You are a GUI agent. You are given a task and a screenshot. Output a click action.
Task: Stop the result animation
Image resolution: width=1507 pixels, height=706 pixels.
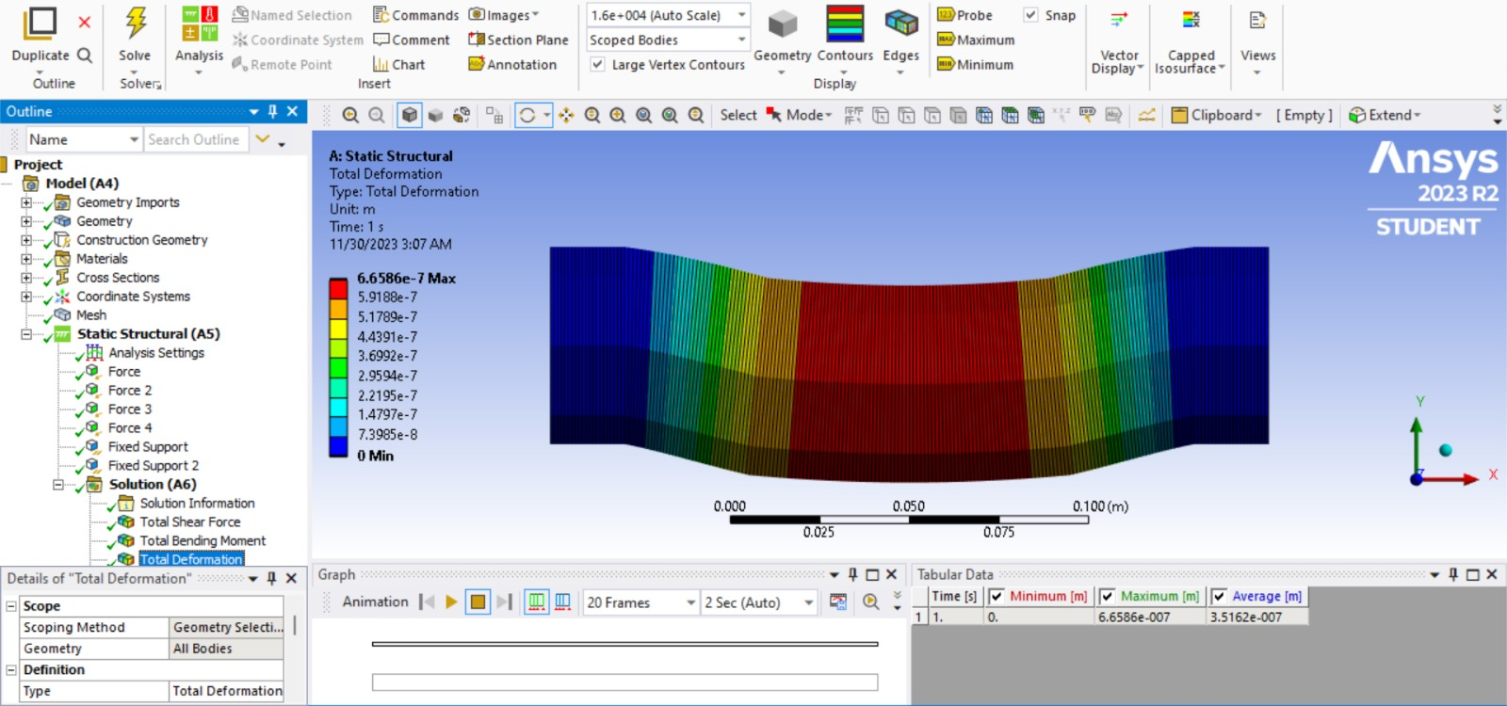(x=478, y=602)
